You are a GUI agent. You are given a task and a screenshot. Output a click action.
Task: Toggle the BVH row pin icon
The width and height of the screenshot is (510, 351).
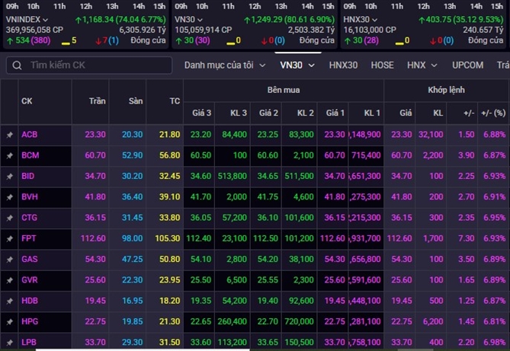coord(9,197)
